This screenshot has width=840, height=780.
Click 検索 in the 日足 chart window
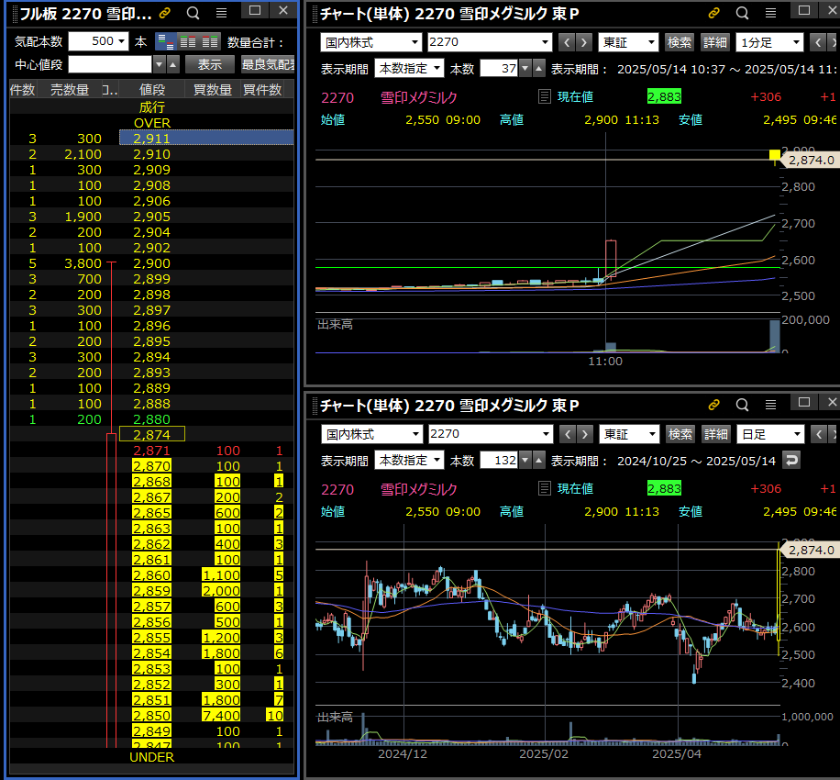(680, 434)
